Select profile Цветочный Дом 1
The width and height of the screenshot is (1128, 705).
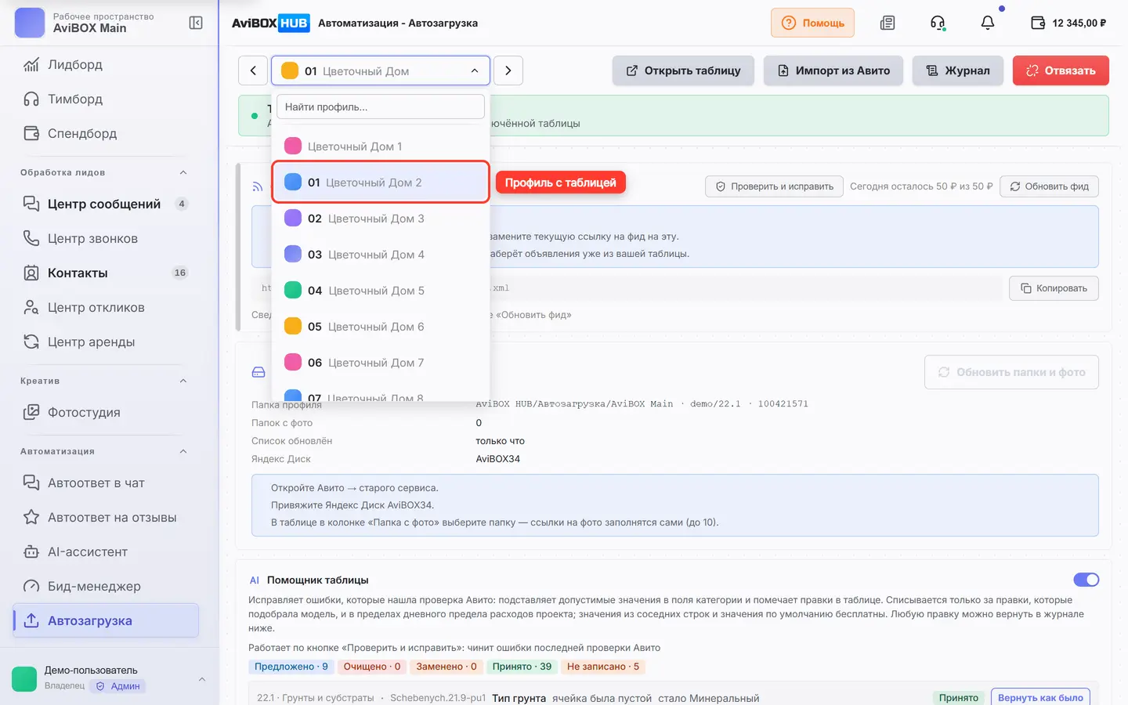pyautogui.click(x=381, y=146)
